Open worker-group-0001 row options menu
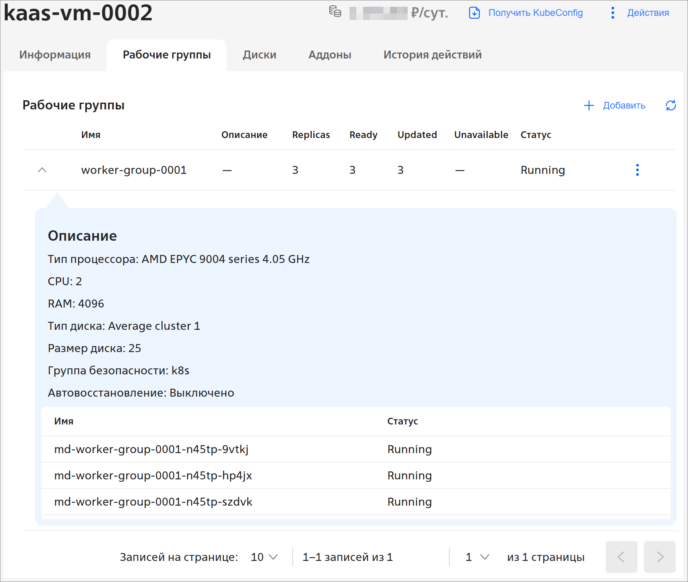Image resolution: width=688 pixels, height=582 pixels. [637, 170]
